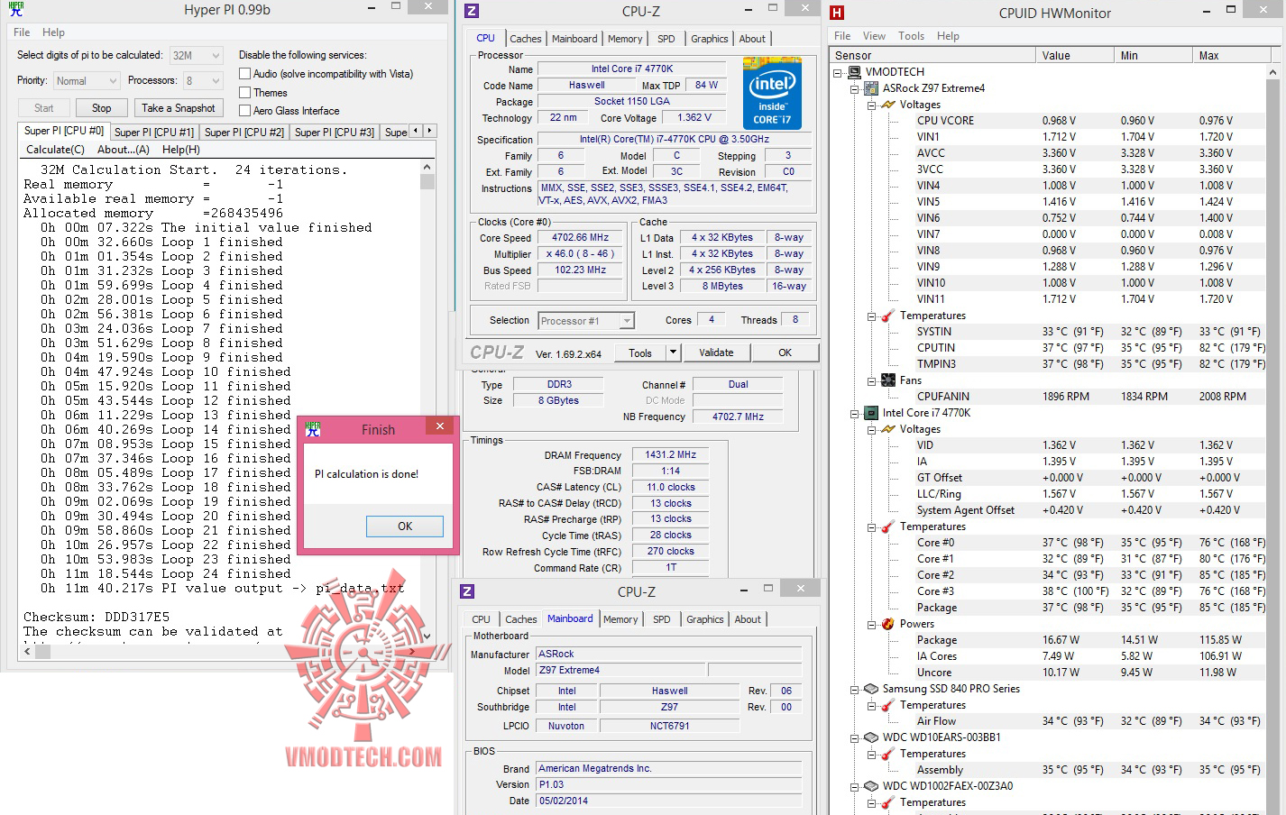Click the drive icon beside Samsung SSD 840 PRO

click(x=871, y=689)
